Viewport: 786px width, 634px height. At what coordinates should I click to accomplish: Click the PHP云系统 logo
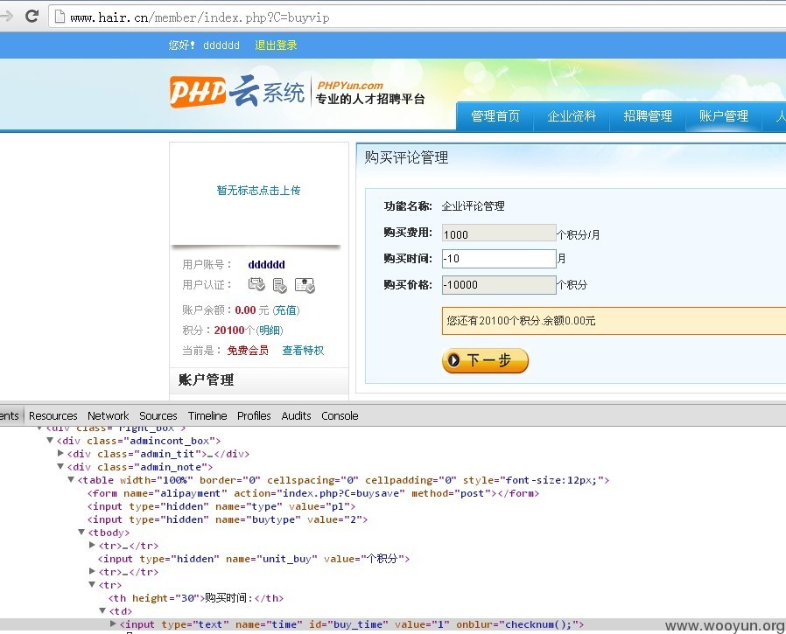236,91
